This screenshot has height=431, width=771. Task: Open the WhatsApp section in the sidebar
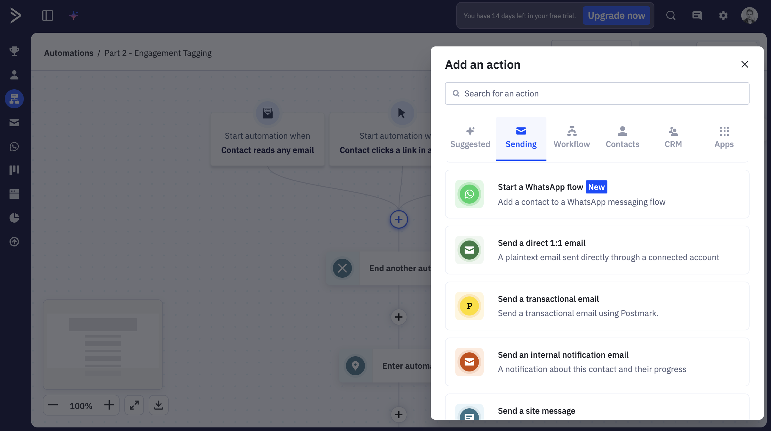(x=14, y=146)
